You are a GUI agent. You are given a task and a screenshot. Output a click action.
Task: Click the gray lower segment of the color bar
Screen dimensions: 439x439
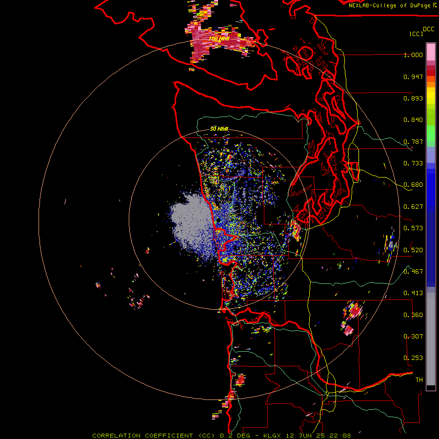point(431,339)
